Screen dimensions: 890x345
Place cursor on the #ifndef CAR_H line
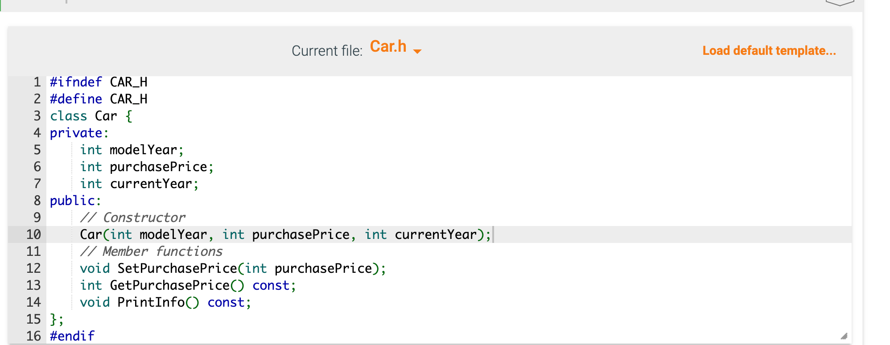[99, 82]
